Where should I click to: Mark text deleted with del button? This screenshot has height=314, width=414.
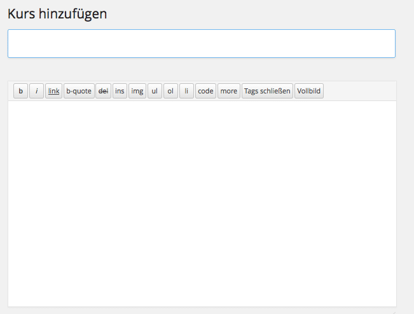103,91
